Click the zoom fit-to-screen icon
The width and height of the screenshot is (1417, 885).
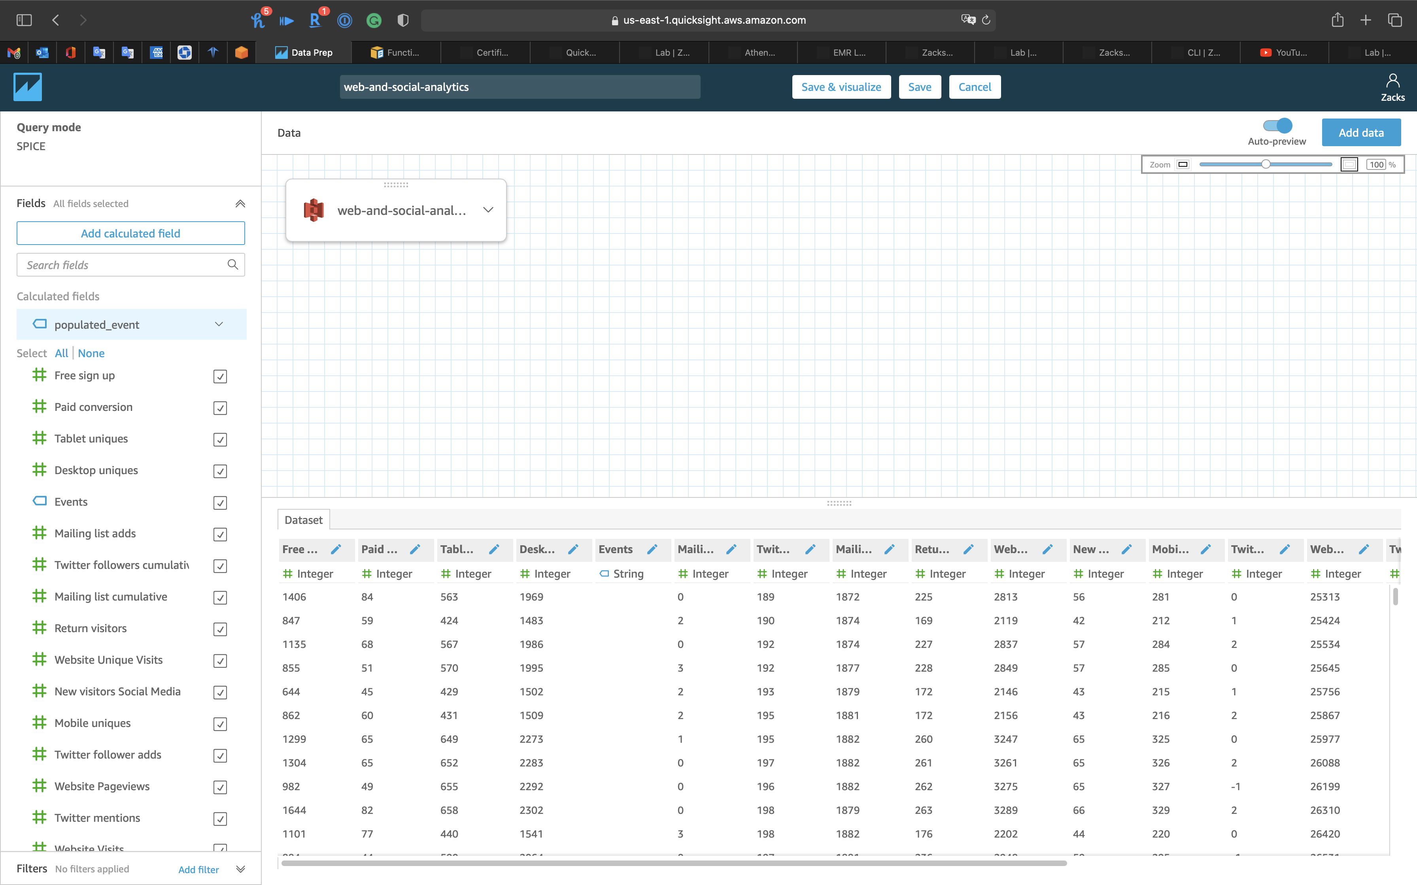[1349, 164]
